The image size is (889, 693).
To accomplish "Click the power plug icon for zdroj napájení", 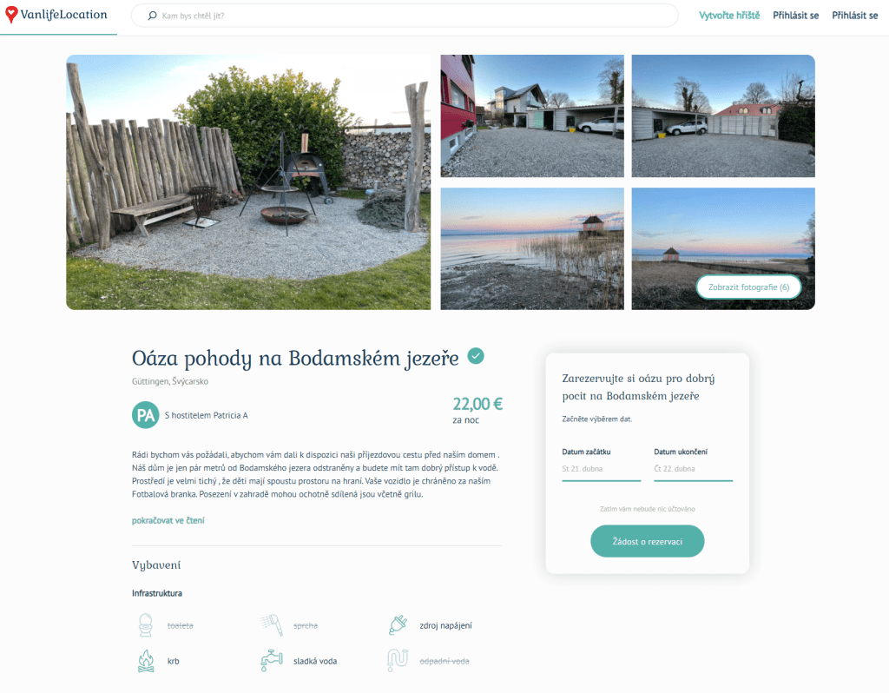I will [x=398, y=625].
